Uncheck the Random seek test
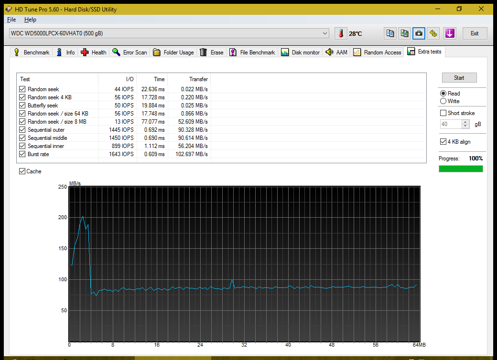 (x=22, y=89)
